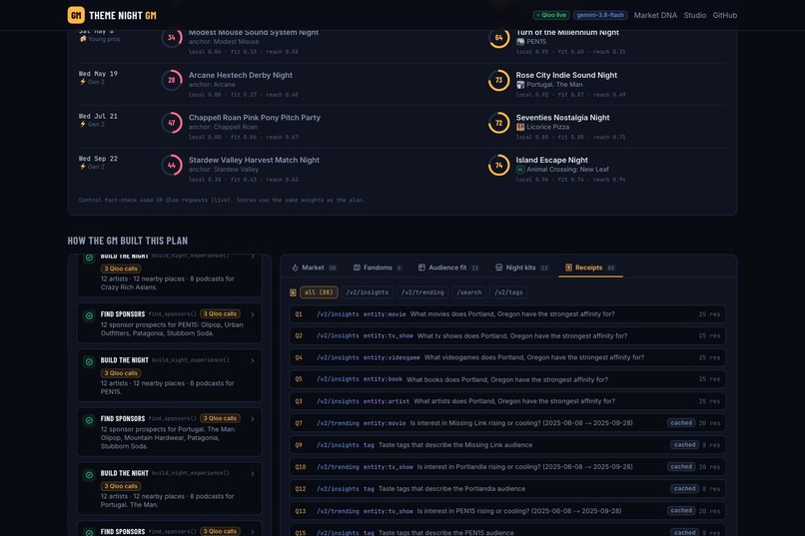
Task: Click check icon on Portugal. The Man Build Night step
Action: coord(89,475)
